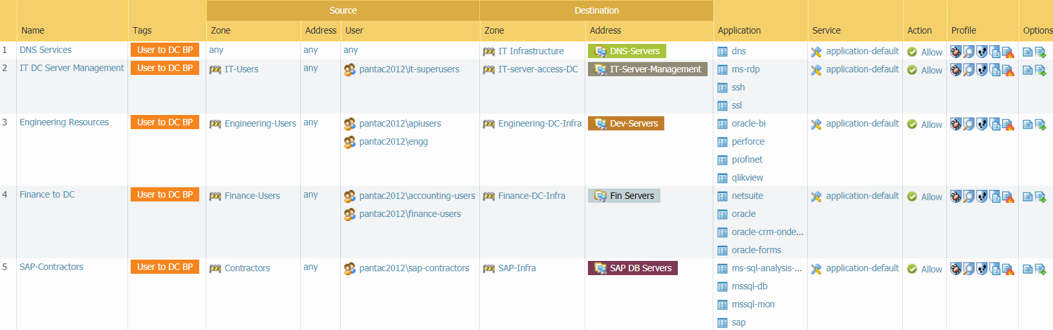
Task: Click the service tools icon in Engineering Resources row
Action: (x=816, y=124)
